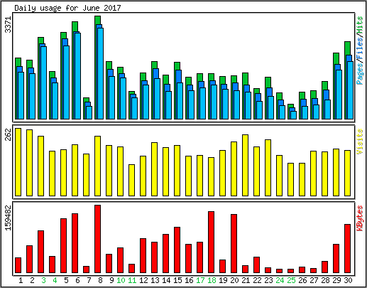This screenshot has width=367, height=288.
Task: Click the yellow Visits bar for day 11
Action: 131,181
